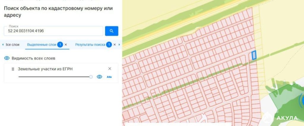Hide the Земельные участки из ЕГРН layer
The image size is (304, 126).
click(x=99, y=77)
